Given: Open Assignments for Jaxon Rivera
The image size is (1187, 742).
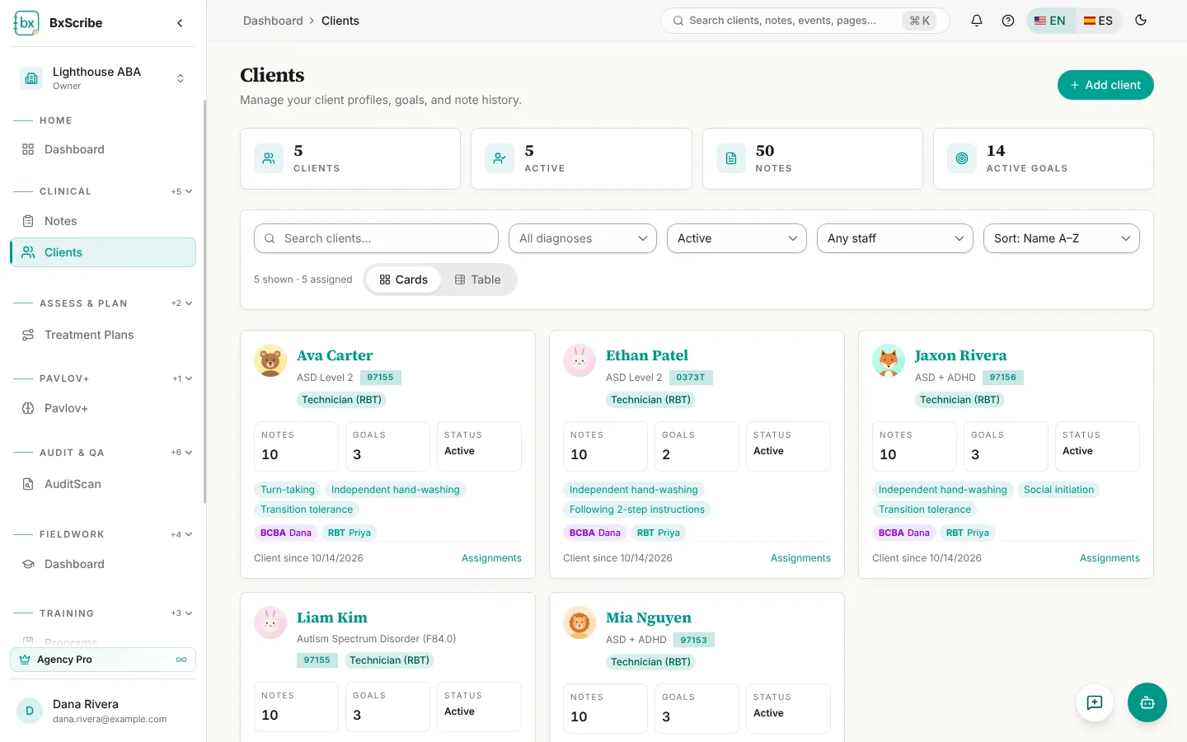Looking at the screenshot, I should coord(1110,558).
